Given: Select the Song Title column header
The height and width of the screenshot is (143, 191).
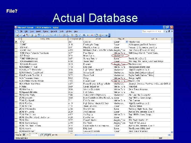Looking at the screenshot, I should tap(45, 39).
